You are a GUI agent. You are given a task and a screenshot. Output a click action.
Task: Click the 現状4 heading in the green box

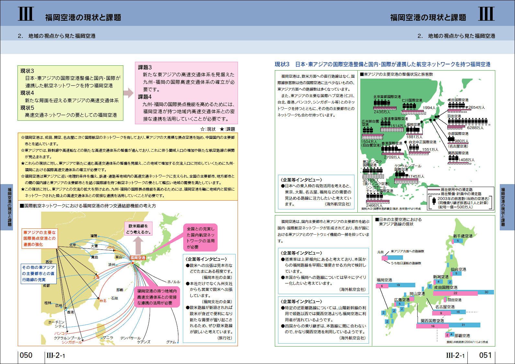tap(27, 93)
